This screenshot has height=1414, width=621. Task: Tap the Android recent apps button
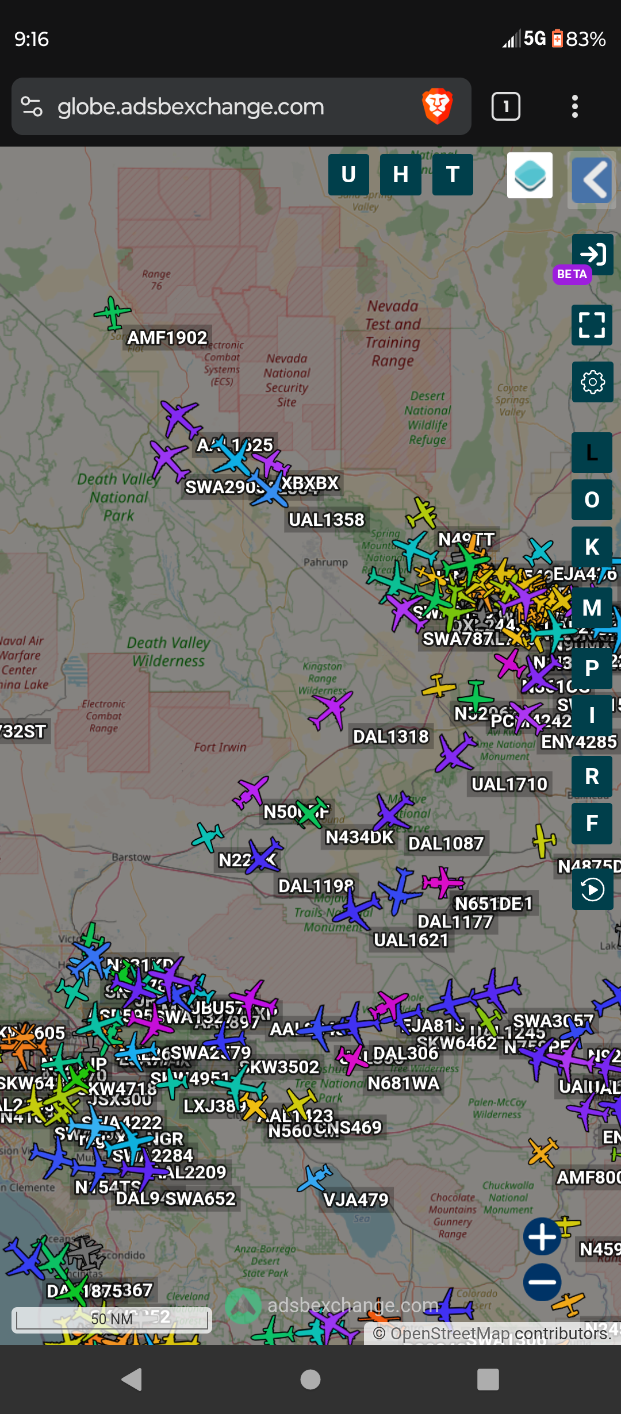coord(488,1380)
